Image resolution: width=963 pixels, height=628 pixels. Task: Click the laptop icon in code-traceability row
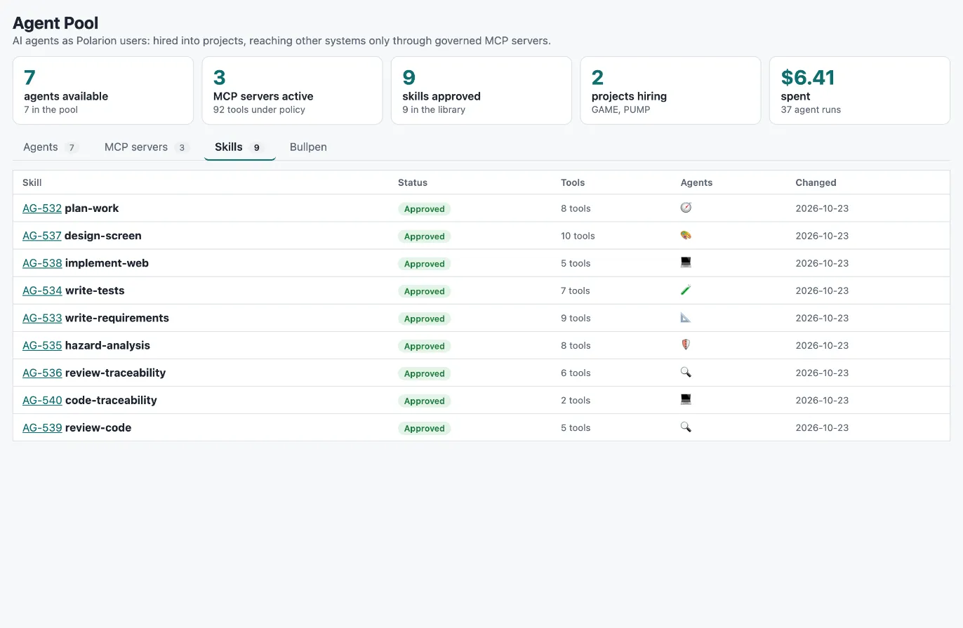686,399
